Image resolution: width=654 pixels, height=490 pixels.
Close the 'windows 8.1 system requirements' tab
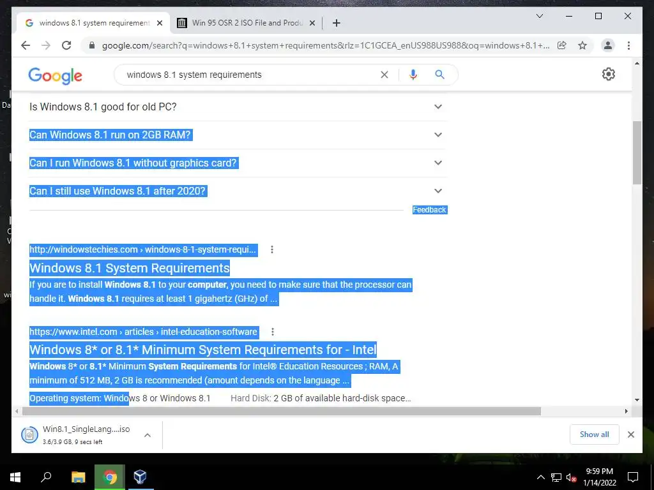point(159,23)
